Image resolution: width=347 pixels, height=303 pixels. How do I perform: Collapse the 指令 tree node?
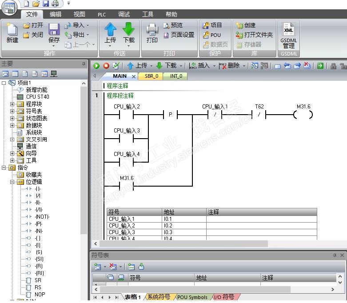4,167
